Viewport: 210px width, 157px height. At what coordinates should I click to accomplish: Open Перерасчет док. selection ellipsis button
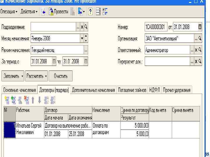pyautogui.click(x=192, y=61)
